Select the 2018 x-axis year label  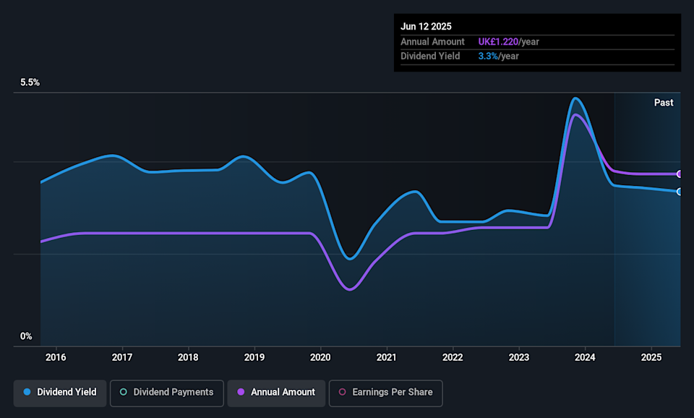pyautogui.click(x=188, y=357)
